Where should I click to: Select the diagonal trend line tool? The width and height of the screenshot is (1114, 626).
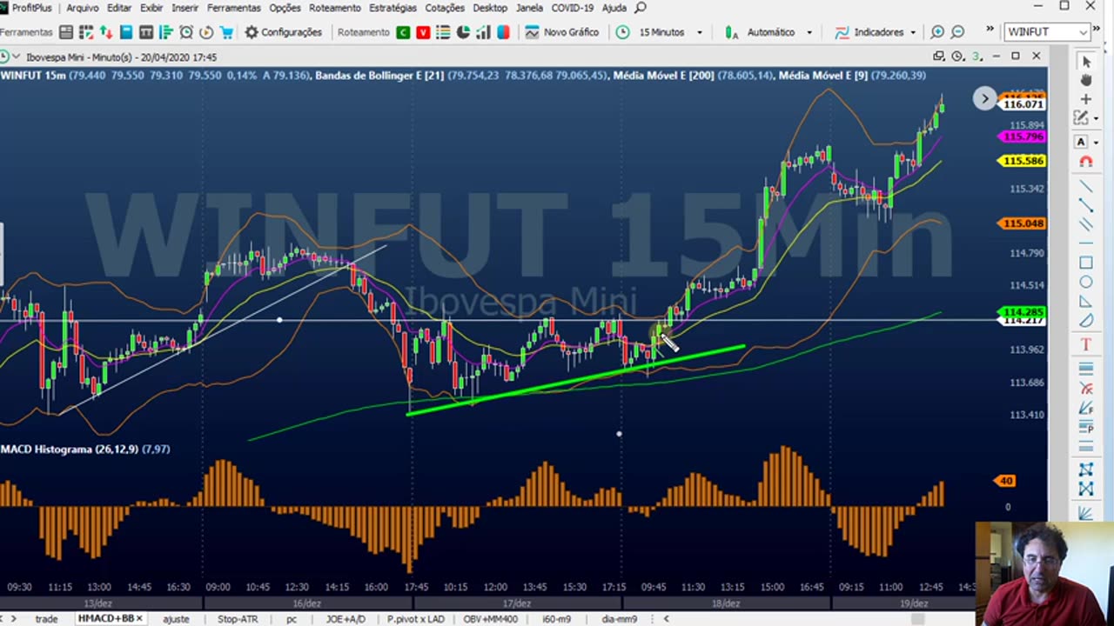click(1085, 185)
